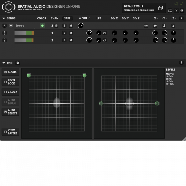Image resolution: width=186 pixels, height=186 pixels.
Task: Click the channel 2 DIV X knob
Action: [115, 40]
